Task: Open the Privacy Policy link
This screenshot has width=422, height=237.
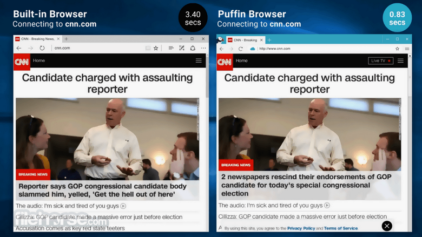Action: pyautogui.click(x=301, y=228)
